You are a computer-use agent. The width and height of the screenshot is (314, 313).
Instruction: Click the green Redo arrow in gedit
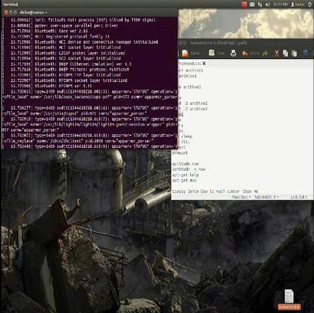tap(265, 53)
